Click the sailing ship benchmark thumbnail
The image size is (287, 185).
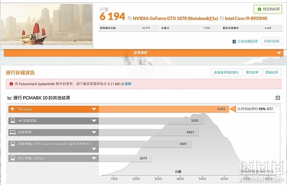tap(47, 25)
